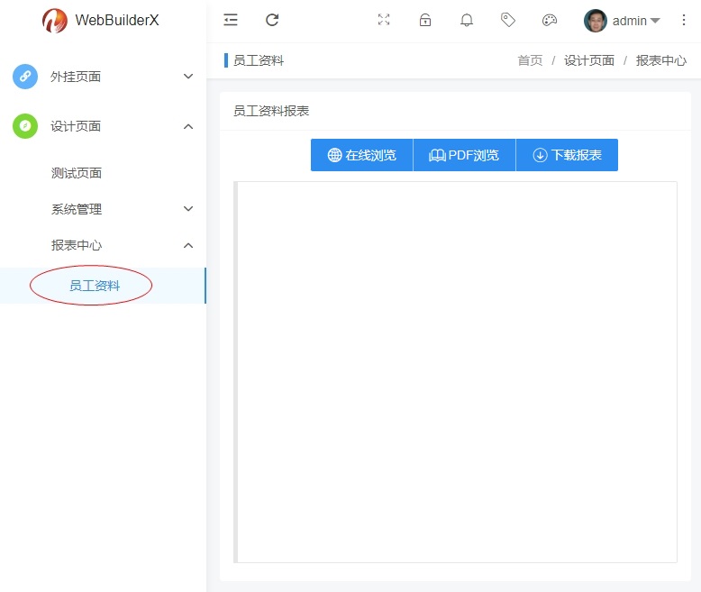701x592 pixels.
Task: Click 设计页面 in the breadcrumb
Action: click(588, 60)
